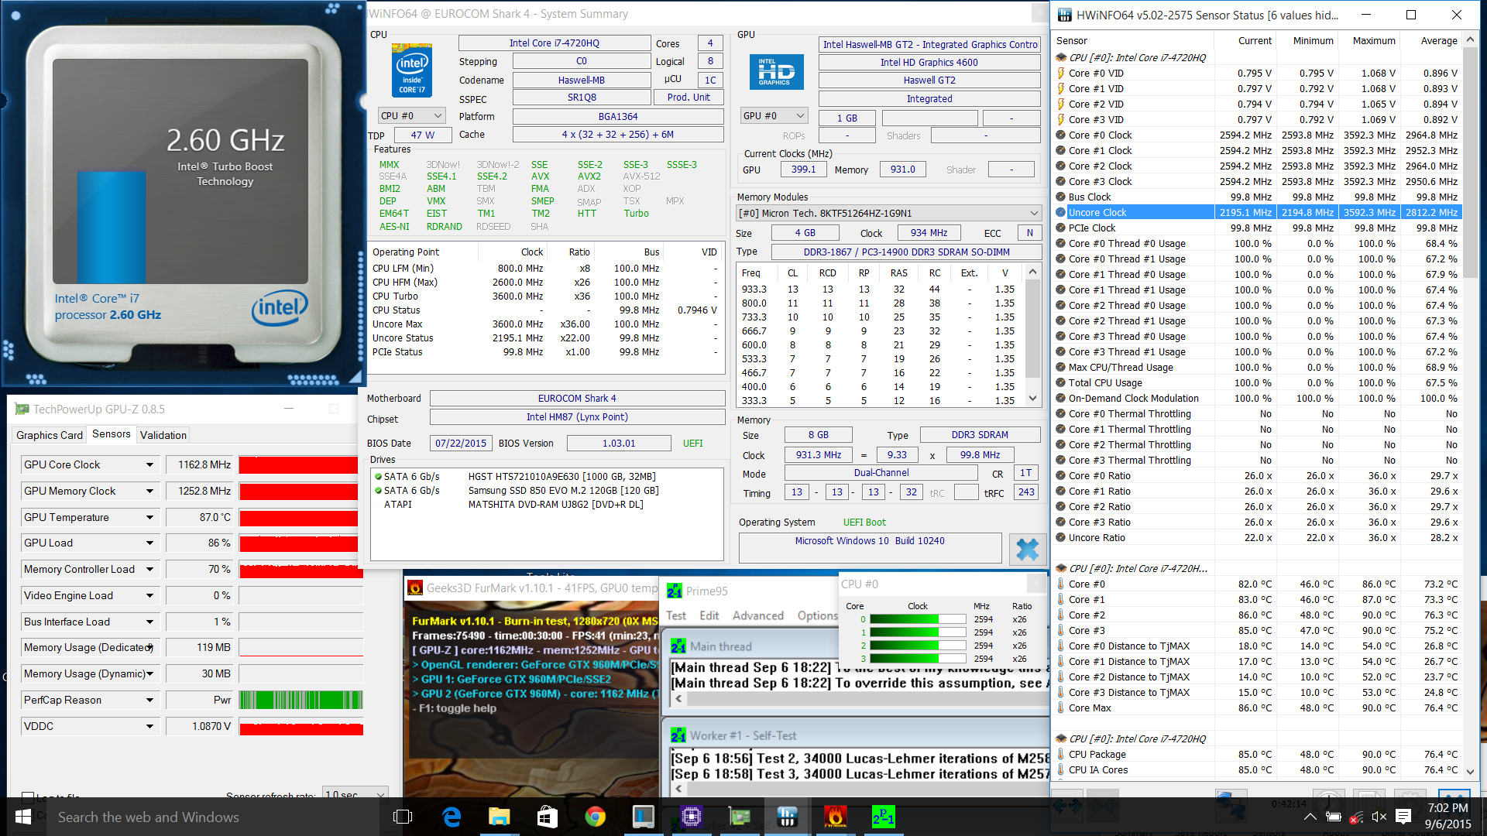The width and height of the screenshot is (1487, 836).
Task: Click the Worker #1 Self-Test window icon
Action: [678, 735]
